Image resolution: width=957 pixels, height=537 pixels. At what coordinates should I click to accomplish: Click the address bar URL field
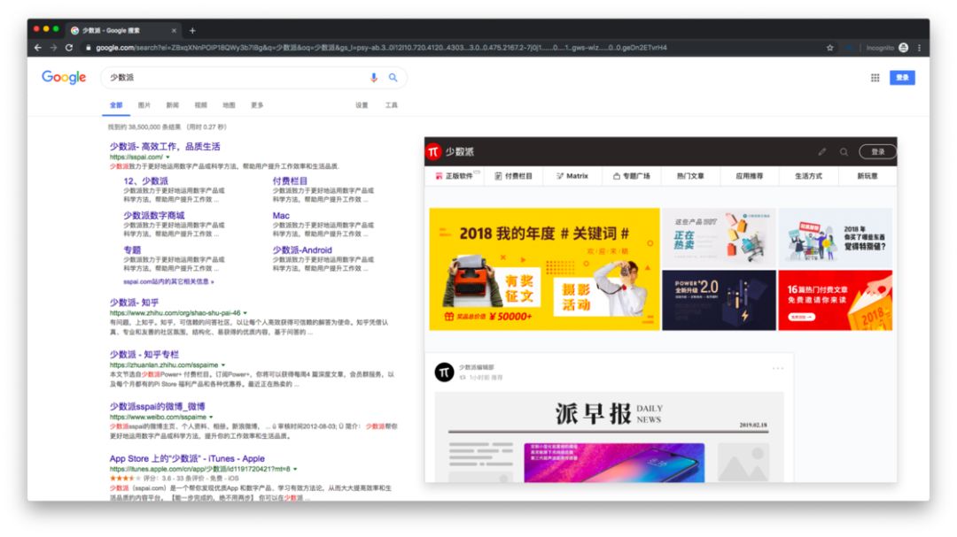pos(452,48)
